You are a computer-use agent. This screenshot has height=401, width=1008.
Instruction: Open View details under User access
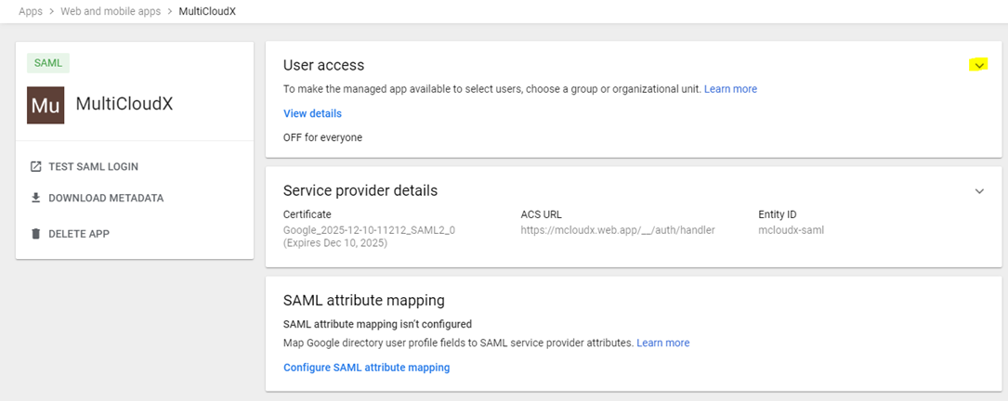click(312, 113)
